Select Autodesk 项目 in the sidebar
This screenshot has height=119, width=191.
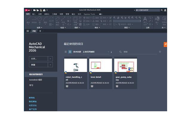pos(36,80)
